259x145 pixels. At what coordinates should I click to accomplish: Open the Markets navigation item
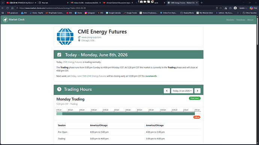230,20
